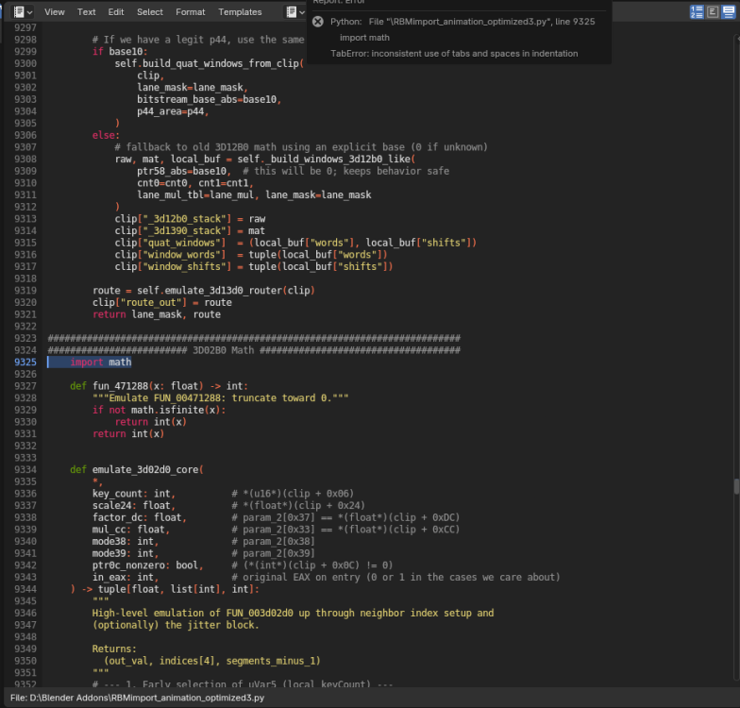Click 'factor_dc: float,' parameter line

pos(140,517)
